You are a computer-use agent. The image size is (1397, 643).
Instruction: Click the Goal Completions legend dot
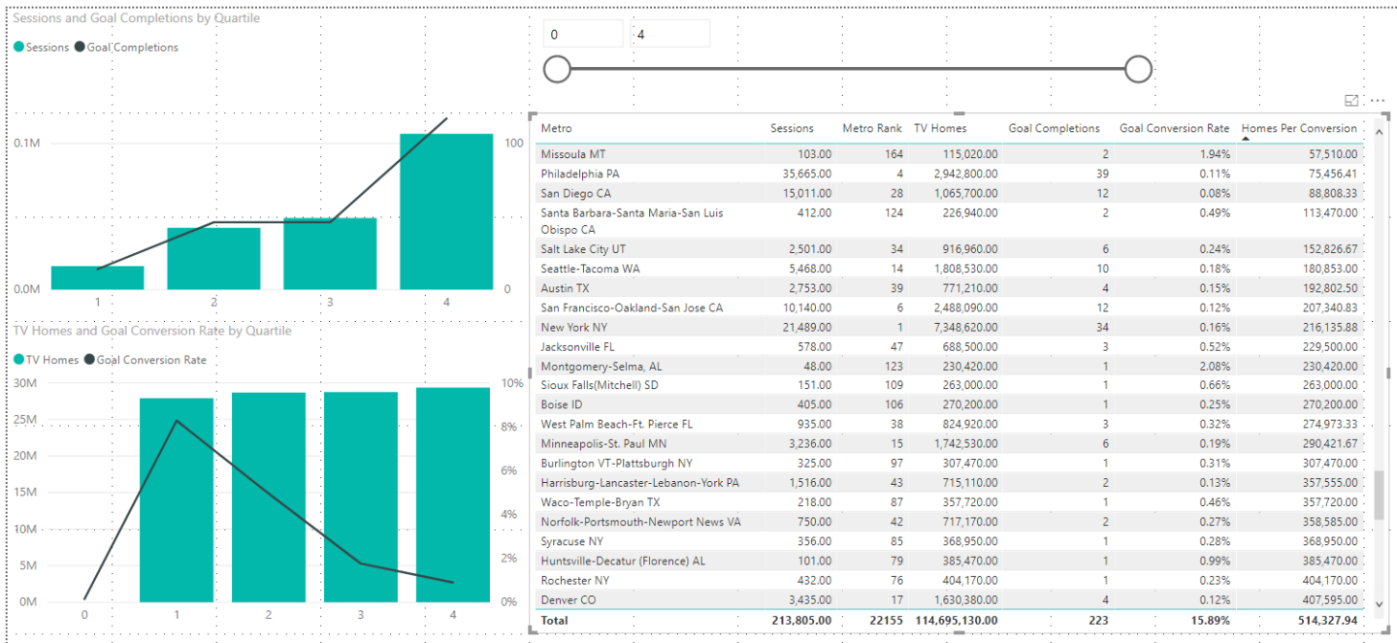pos(80,48)
